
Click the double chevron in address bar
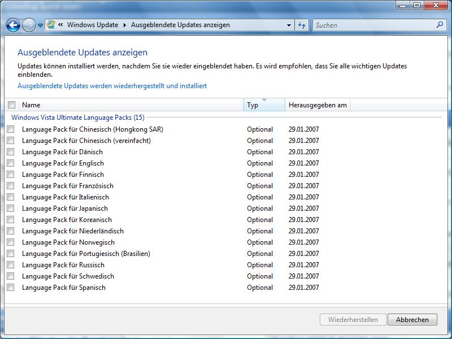click(x=60, y=25)
